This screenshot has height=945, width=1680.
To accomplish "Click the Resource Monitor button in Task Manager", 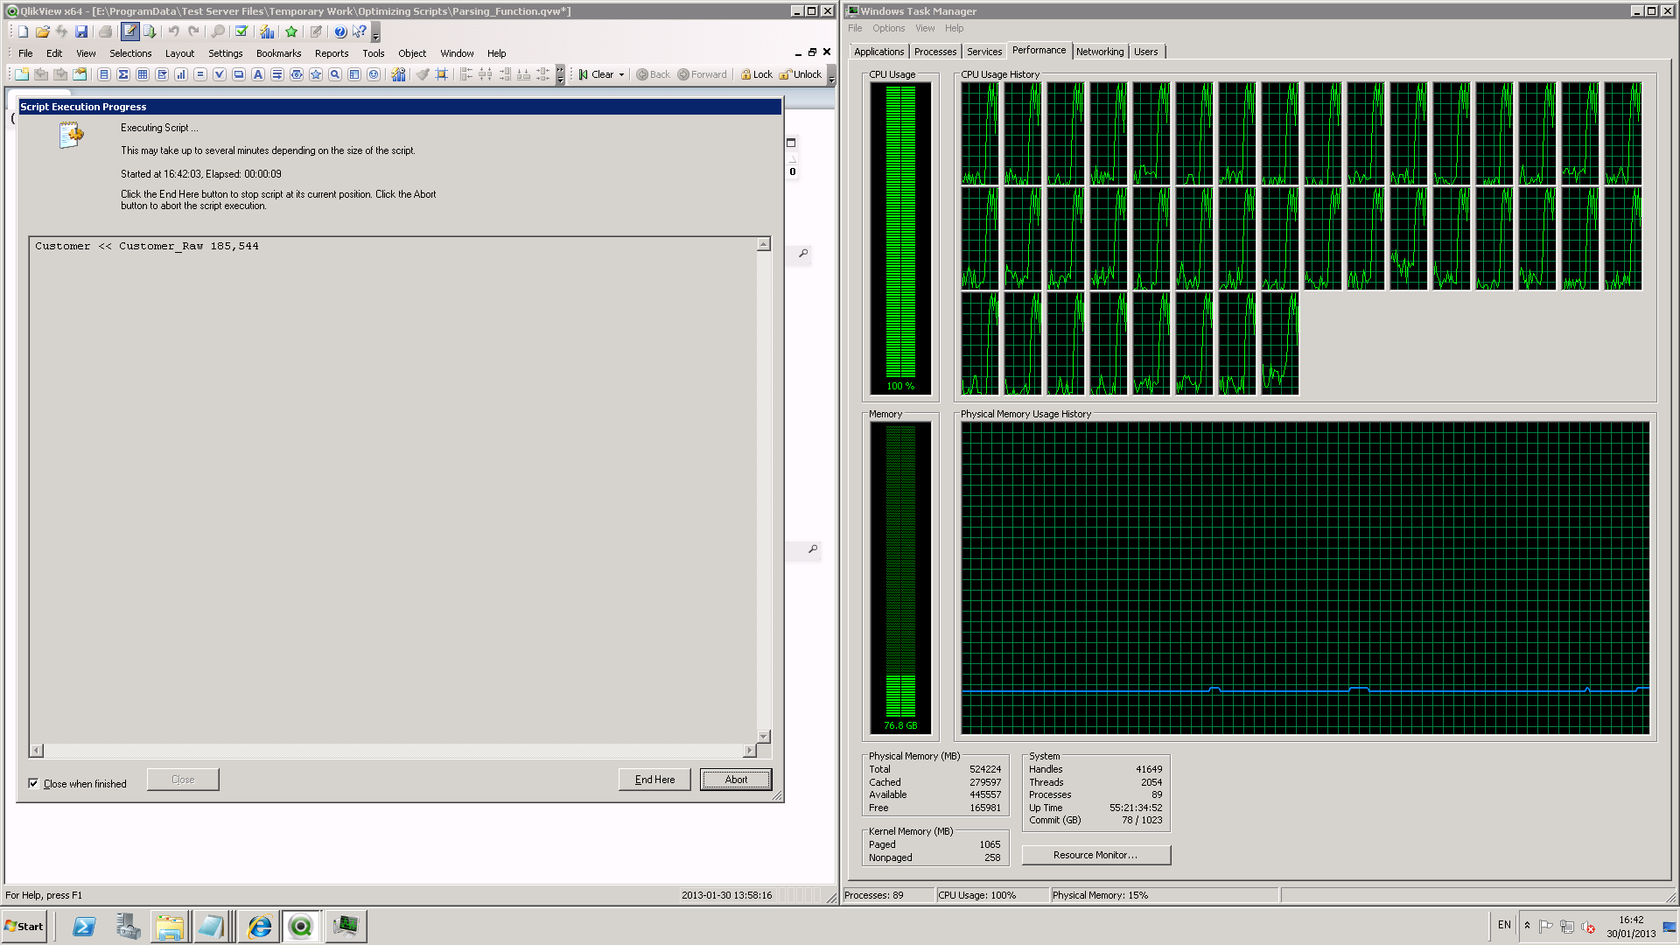I will tap(1095, 855).
